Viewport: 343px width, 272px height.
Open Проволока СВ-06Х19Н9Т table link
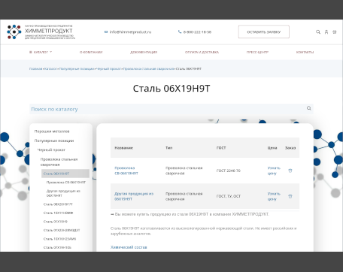126,171
